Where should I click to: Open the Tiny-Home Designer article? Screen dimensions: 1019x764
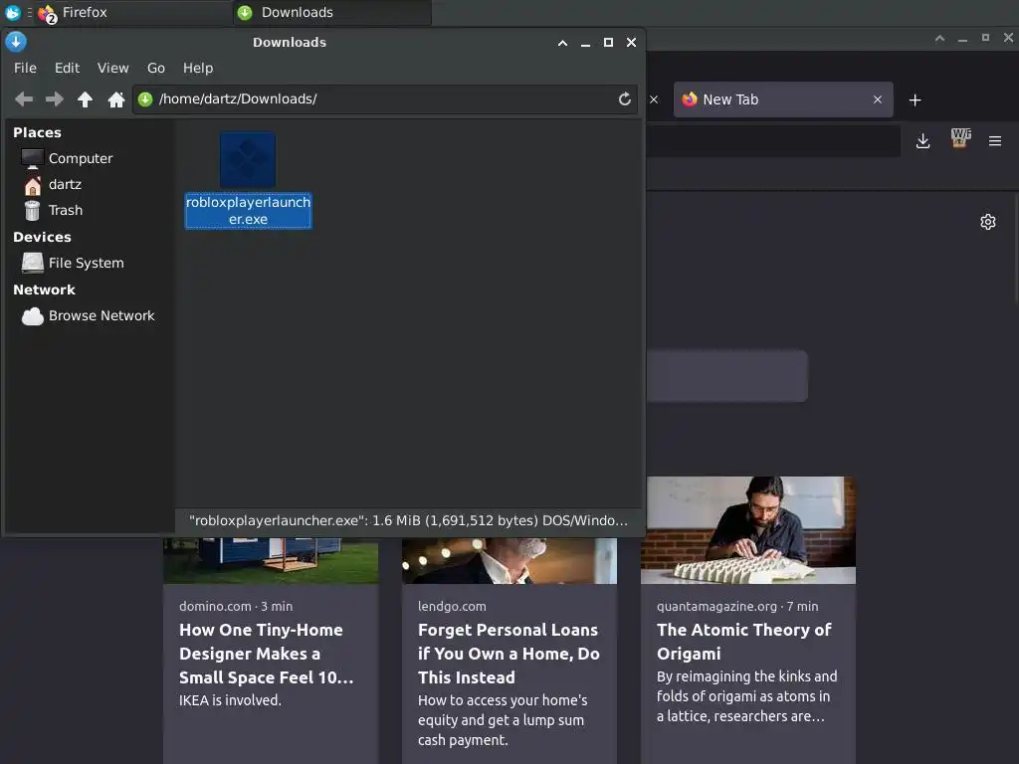[x=271, y=651]
